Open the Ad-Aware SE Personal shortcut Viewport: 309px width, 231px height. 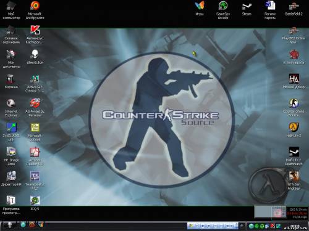click(x=35, y=108)
